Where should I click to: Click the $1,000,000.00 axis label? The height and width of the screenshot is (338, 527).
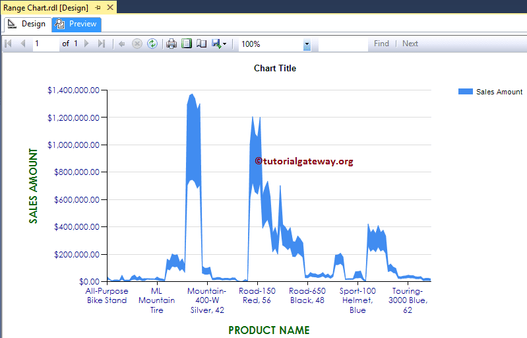pos(74,145)
